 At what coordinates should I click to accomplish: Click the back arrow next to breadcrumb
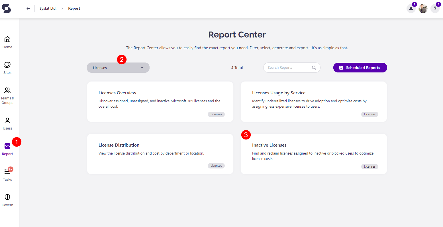[28, 8]
